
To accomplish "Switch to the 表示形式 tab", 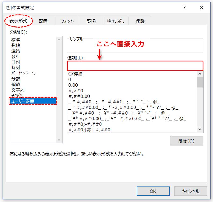I will [18, 21].
